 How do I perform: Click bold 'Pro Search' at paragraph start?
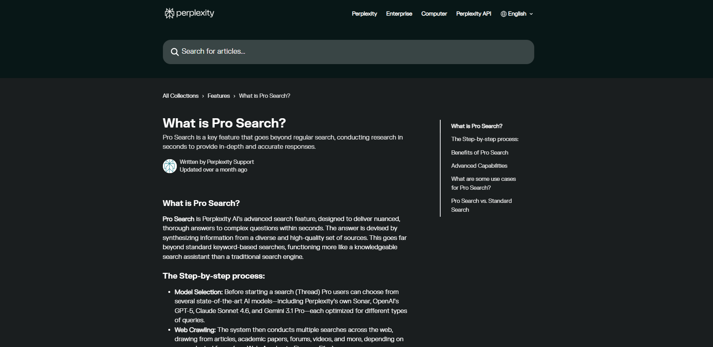[178, 219]
